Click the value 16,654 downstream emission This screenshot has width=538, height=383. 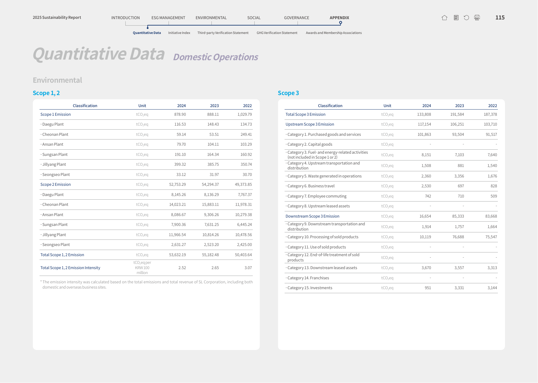[425, 216]
